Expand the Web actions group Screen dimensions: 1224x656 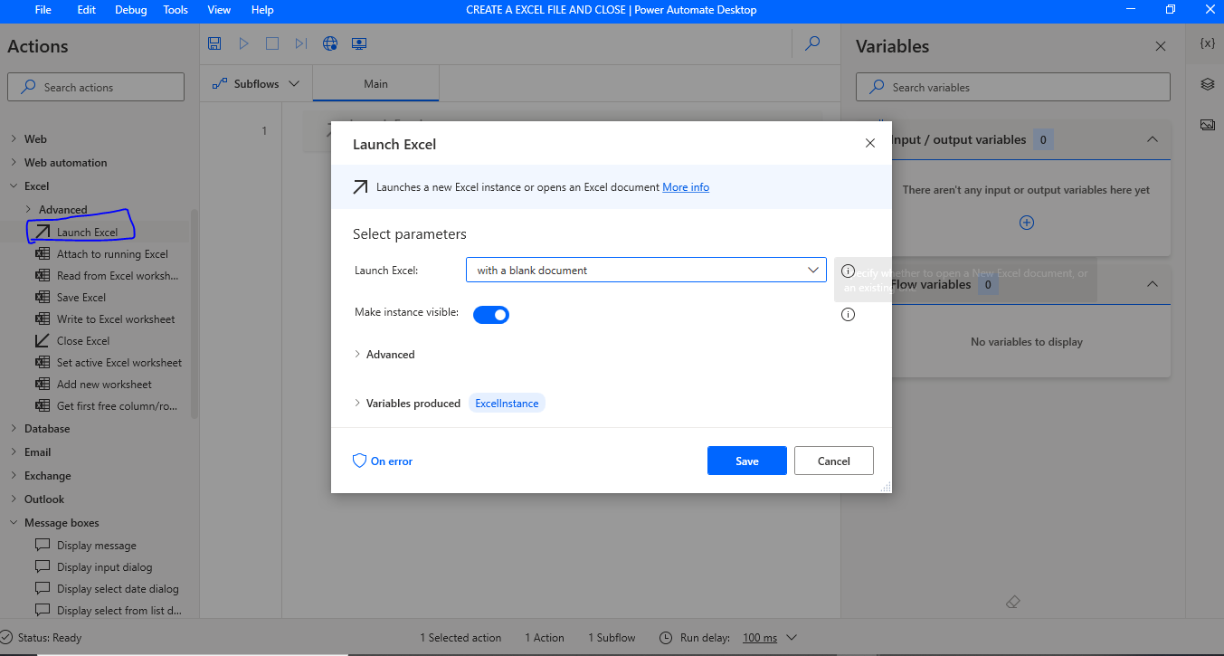click(x=14, y=139)
